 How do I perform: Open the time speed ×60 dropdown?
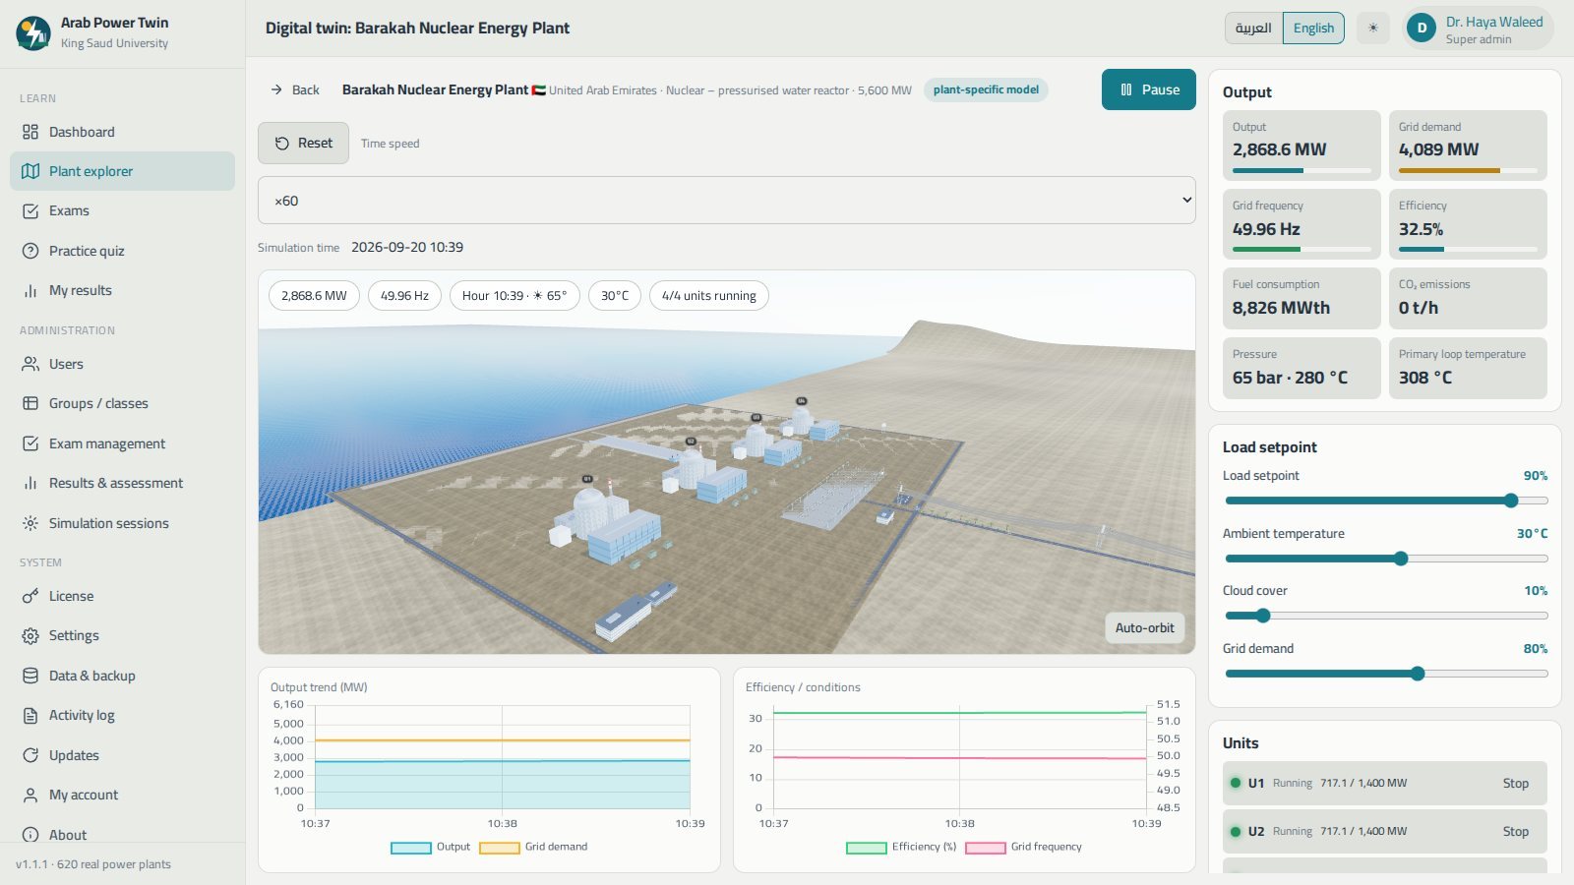(x=727, y=201)
